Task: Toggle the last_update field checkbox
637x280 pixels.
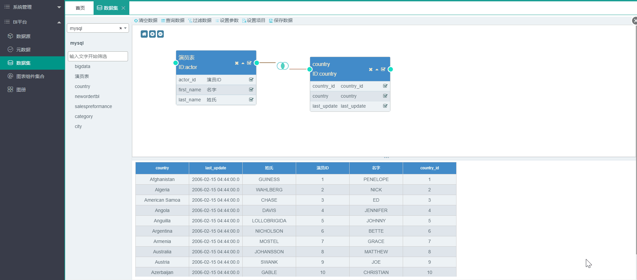Action: point(385,106)
